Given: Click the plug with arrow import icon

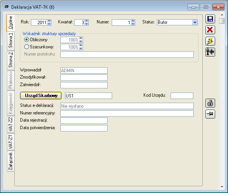Looking at the screenshot, I should click(210, 52).
